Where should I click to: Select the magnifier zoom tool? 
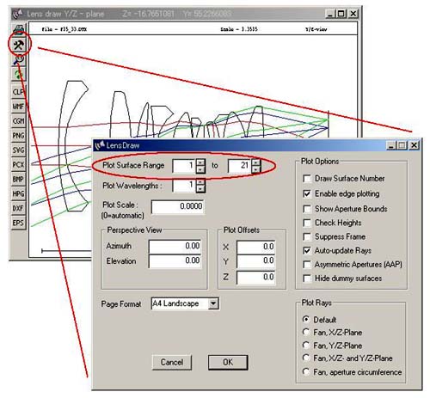click(x=19, y=59)
